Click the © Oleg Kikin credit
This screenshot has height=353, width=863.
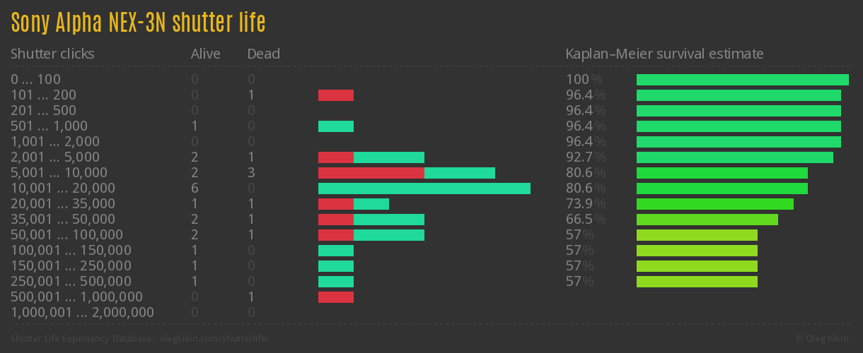pos(823,339)
